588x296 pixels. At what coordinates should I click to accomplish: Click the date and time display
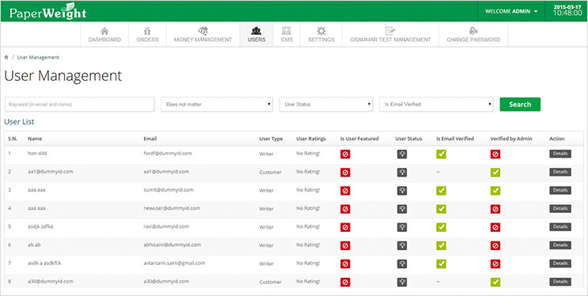(x=567, y=10)
